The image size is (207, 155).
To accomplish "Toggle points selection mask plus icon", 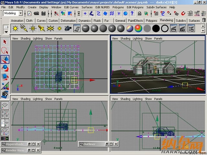I will tap(85, 14).
